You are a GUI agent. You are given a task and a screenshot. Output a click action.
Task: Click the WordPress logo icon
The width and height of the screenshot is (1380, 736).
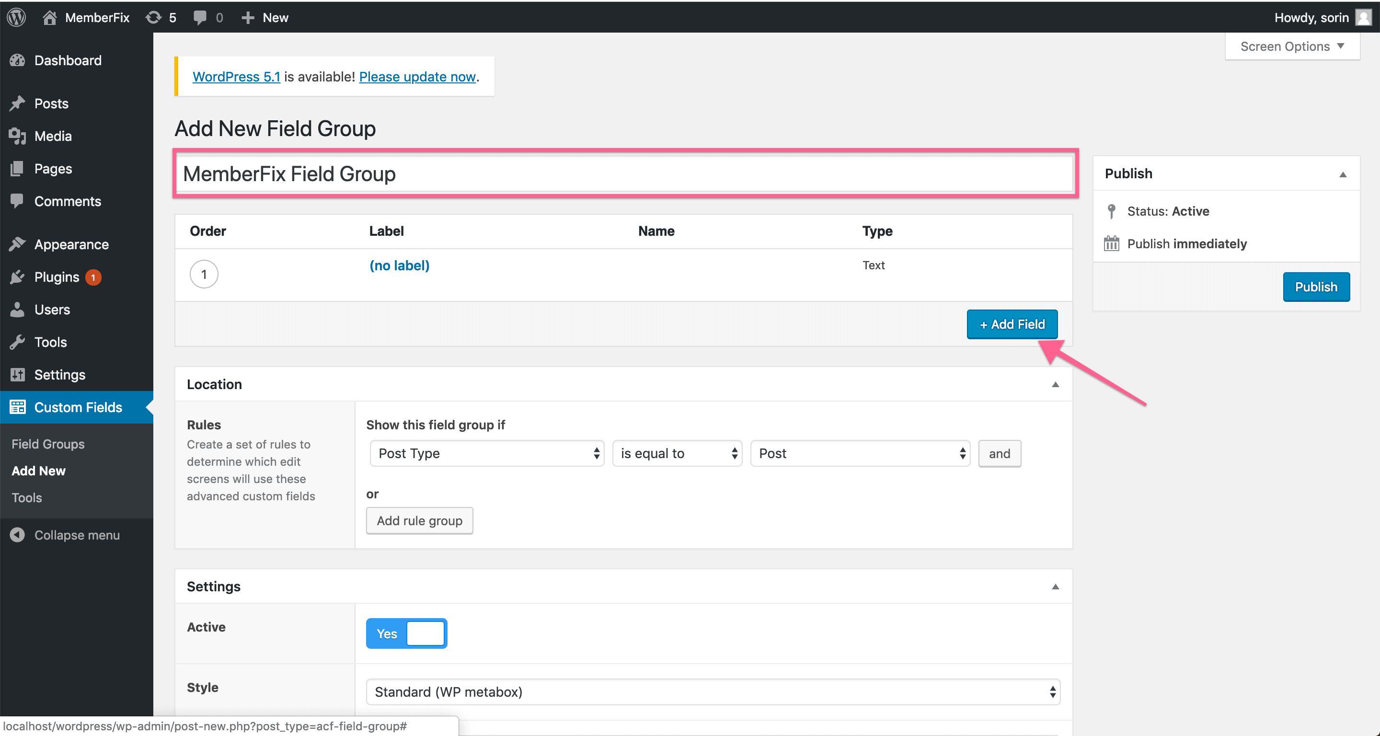(x=16, y=17)
